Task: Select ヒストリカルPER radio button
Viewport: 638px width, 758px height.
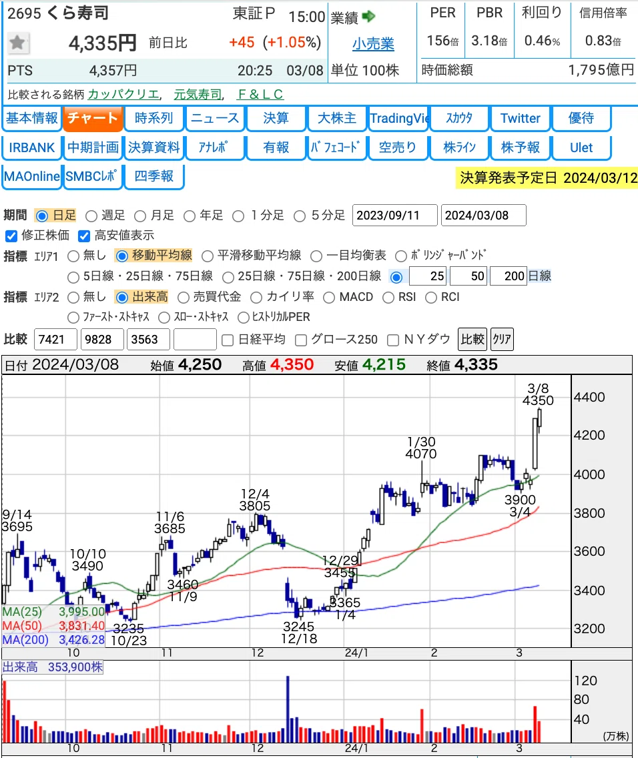Action: [x=244, y=318]
